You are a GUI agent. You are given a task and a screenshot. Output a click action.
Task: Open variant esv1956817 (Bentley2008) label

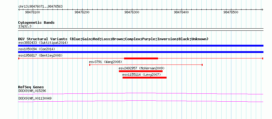pyautogui.click(x=40, y=55)
